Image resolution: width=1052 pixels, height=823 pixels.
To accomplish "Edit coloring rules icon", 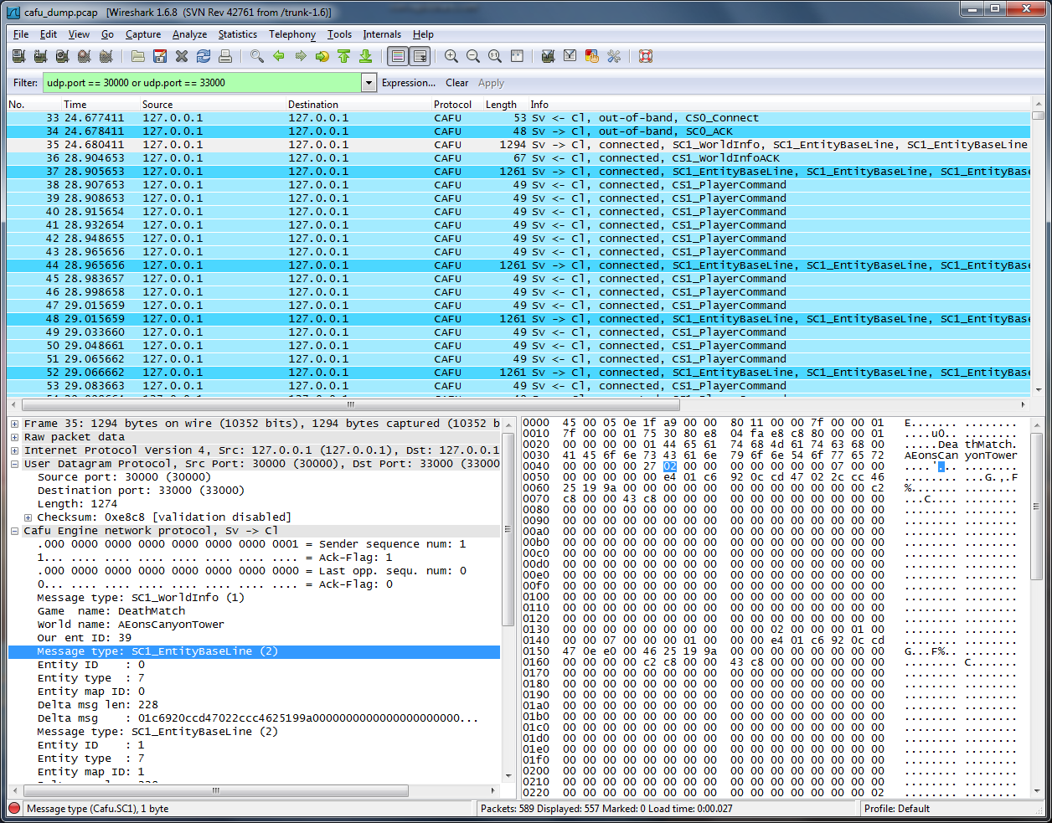I will coord(592,56).
